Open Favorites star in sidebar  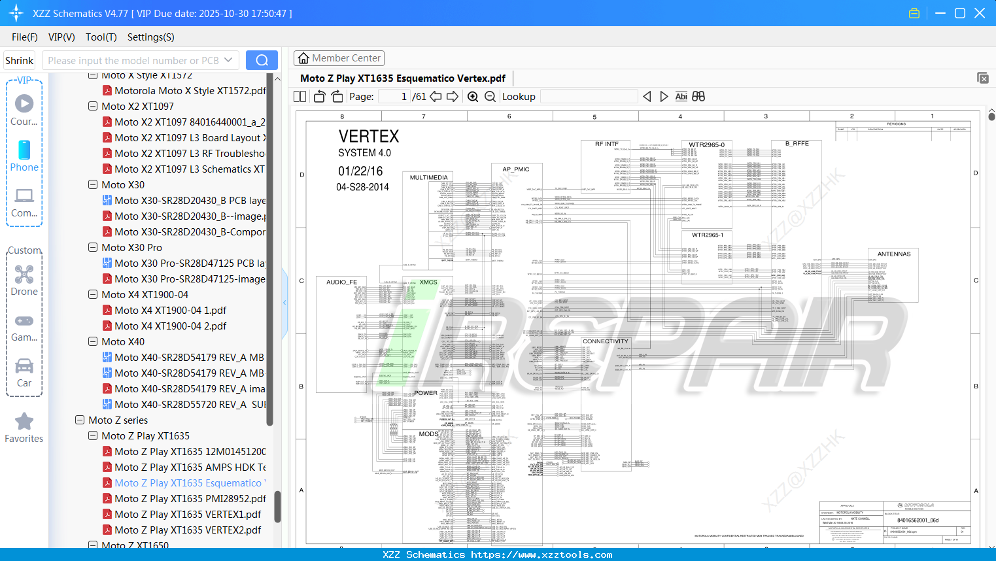24,428
